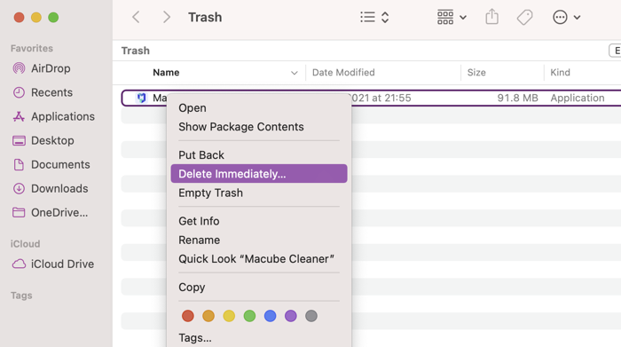Choose Delete Immediately menu item

259,174
